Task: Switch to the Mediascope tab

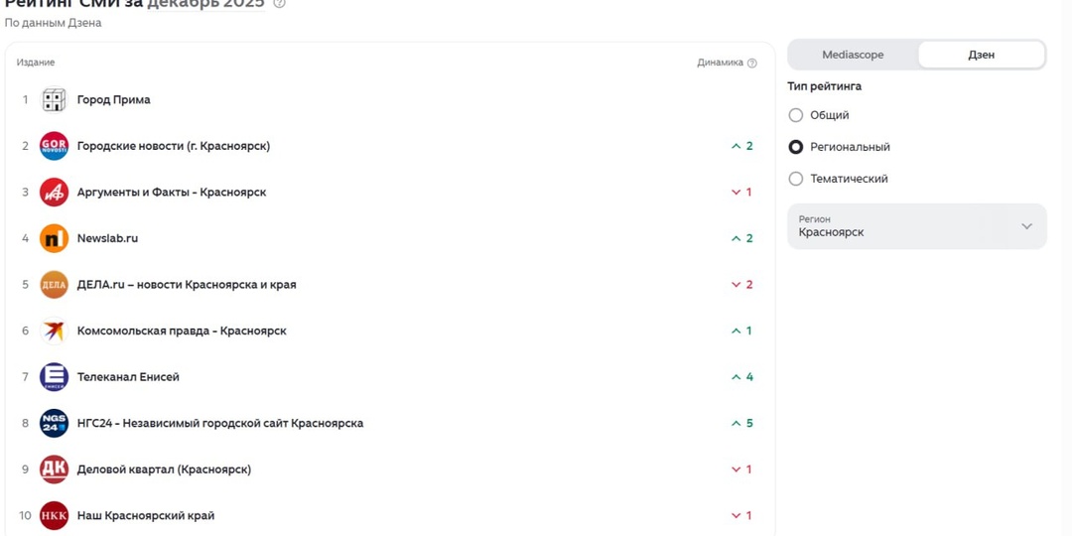Action: pyautogui.click(x=853, y=55)
